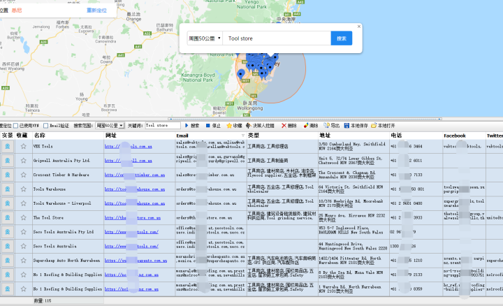Click the 收藏 star button in toolbar
Viewport: 503px width, 306px height.
234,126
